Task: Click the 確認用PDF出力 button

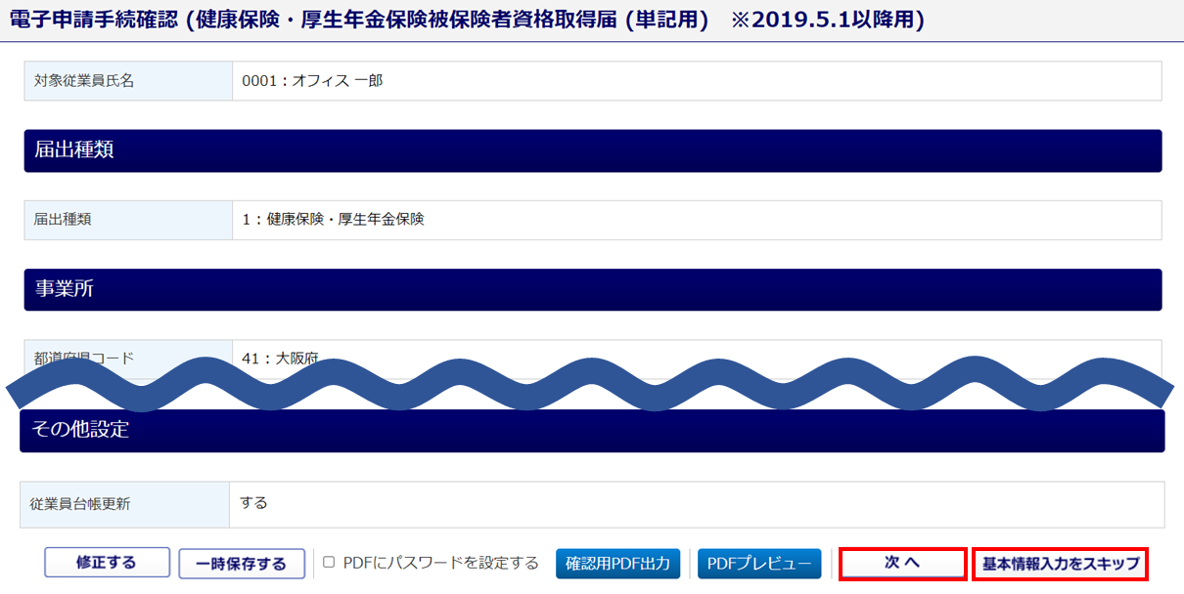Action: 617,564
